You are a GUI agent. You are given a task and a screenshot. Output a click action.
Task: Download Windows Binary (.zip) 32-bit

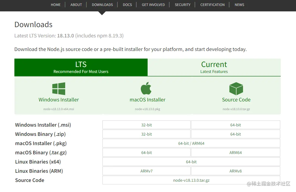pyautogui.click(x=147, y=134)
